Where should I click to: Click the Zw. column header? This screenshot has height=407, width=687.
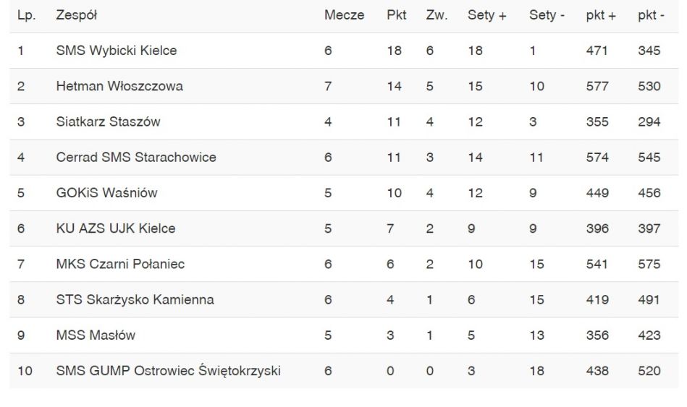[437, 15]
